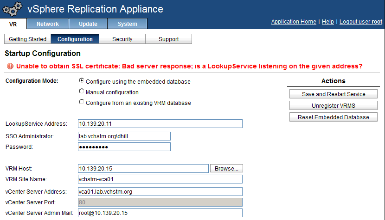The width and height of the screenshot is (385, 220).
Task: Open the System tab
Action: (127, 24)
